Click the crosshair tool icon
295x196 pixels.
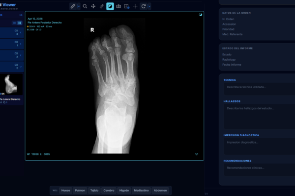pos(135,6)
